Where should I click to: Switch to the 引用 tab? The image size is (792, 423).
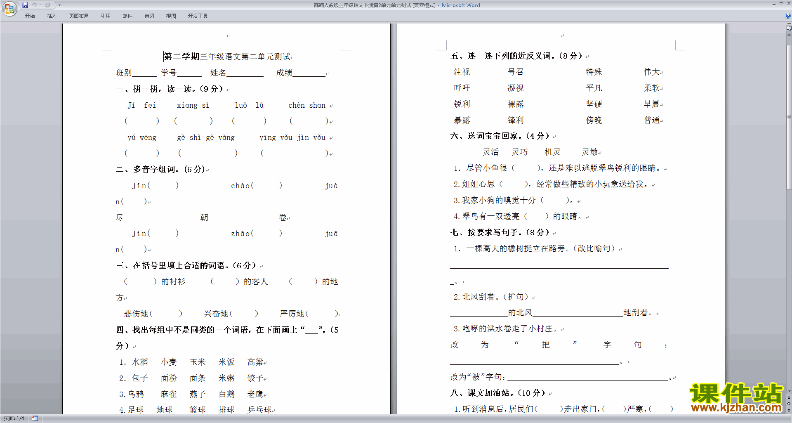coord(106,16)
